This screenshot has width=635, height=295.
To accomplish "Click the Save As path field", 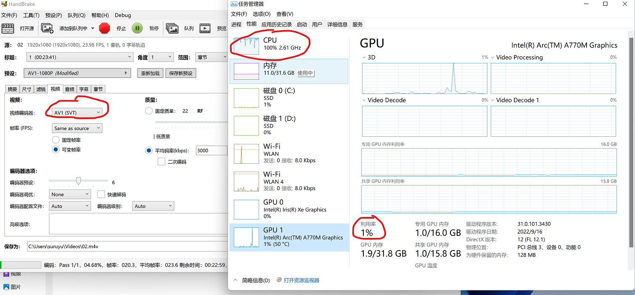I will tap(127, 246).
